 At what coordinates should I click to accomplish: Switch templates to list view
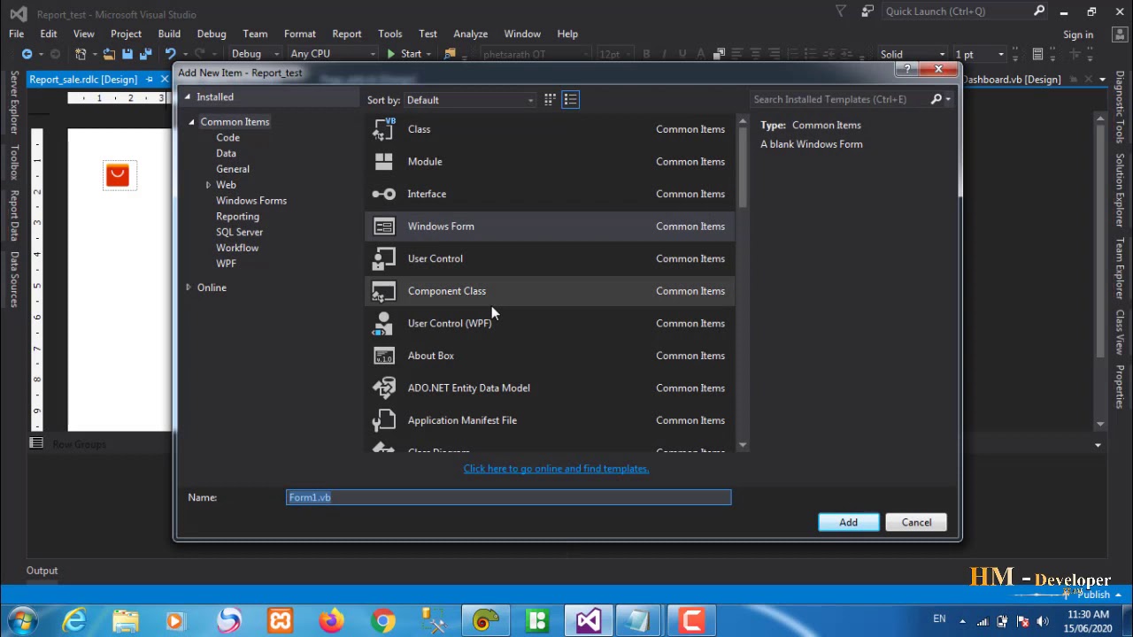pyautogui.click(x=571, y=100)
